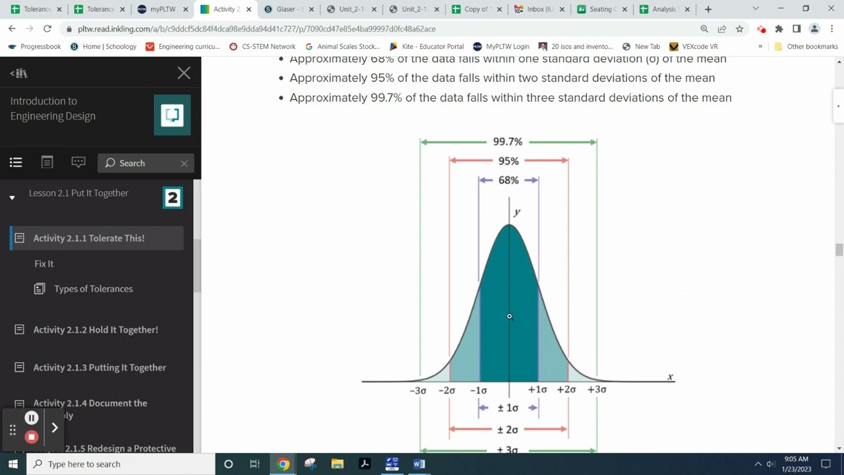844x475 pixels.
Task: Stop the screen recording
Action: click(31, 437)
